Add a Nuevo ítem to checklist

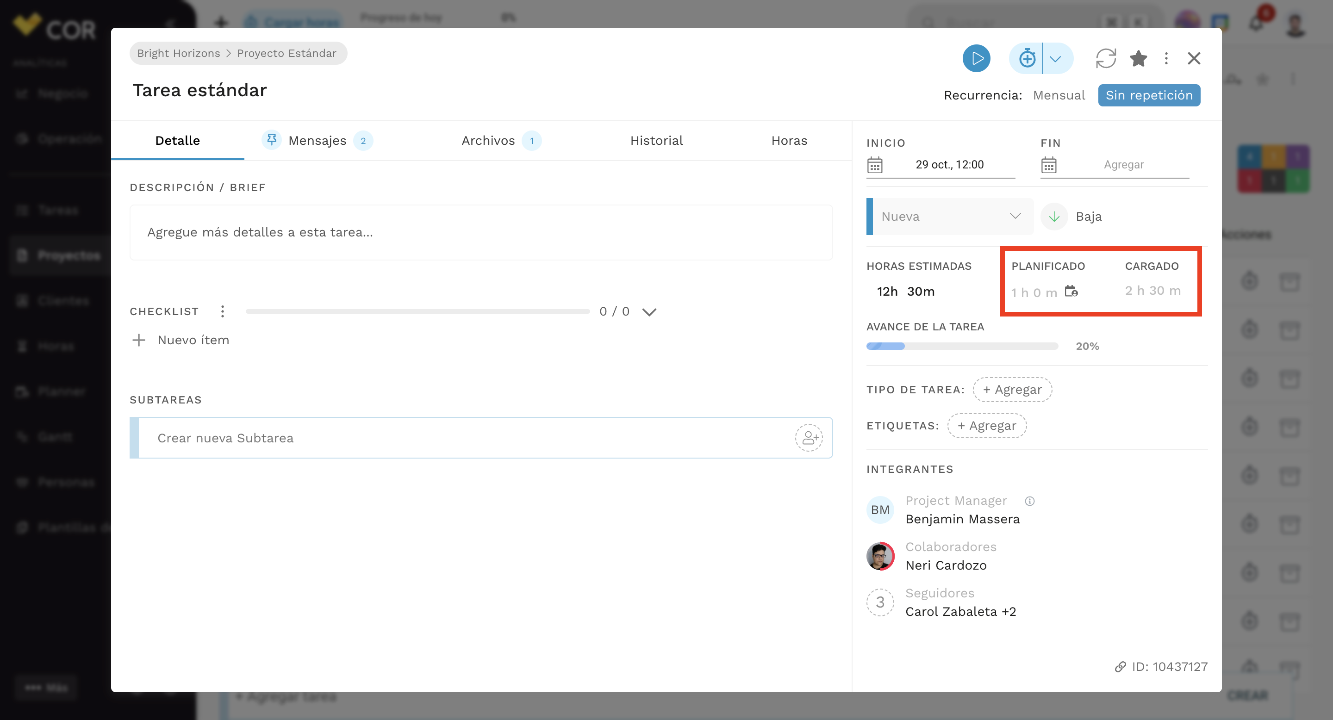(x=180, y=340)
